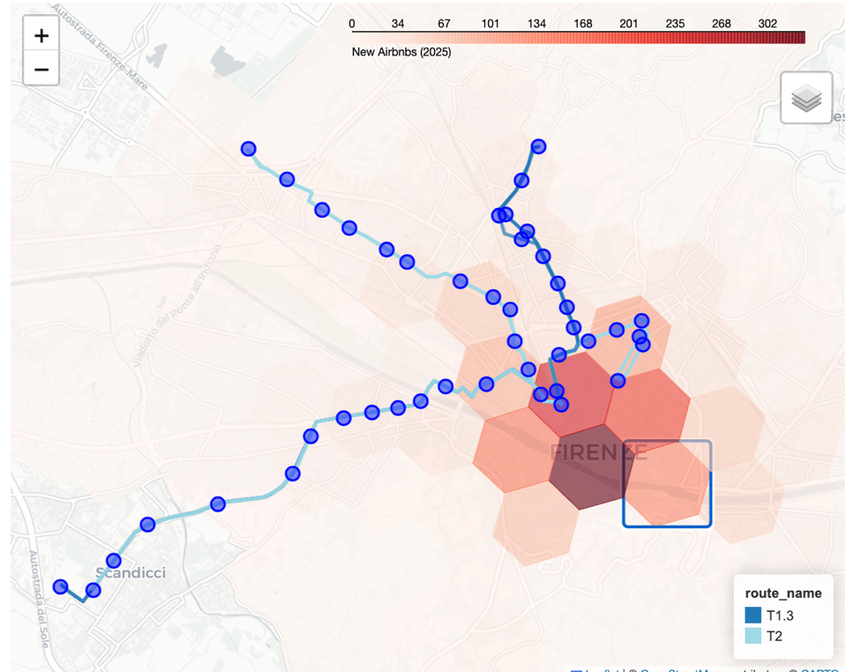Click the zoom in (+) control

pyautogui.click(x=41, y=35)
